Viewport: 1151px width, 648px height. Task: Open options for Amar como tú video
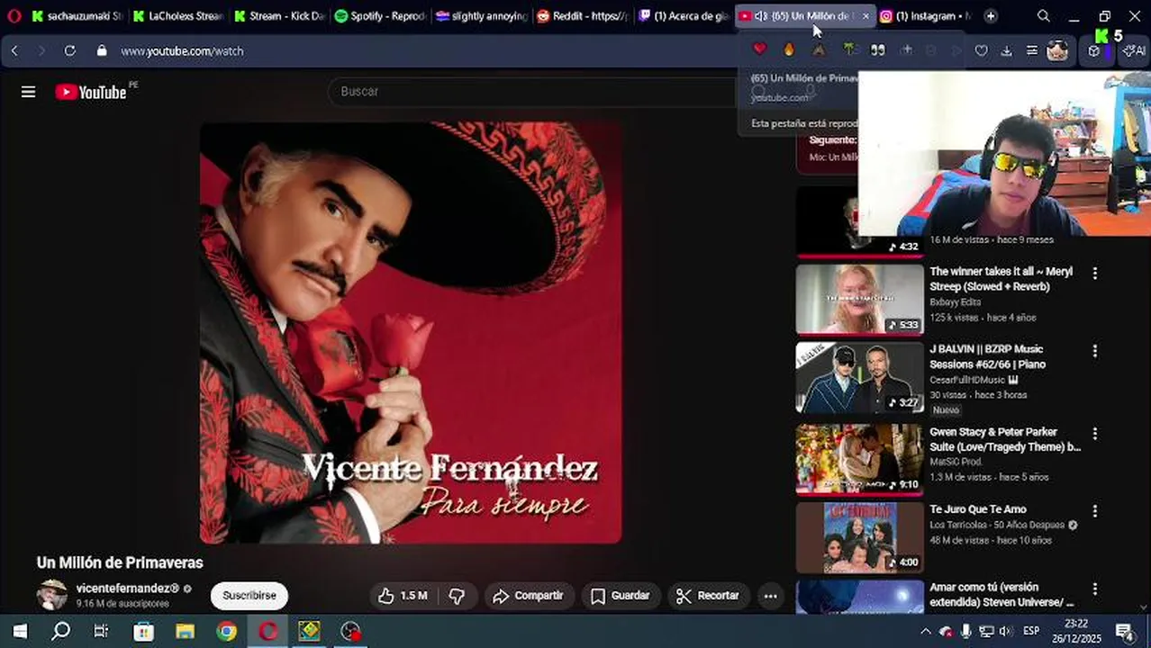(x=1095, y=589)
